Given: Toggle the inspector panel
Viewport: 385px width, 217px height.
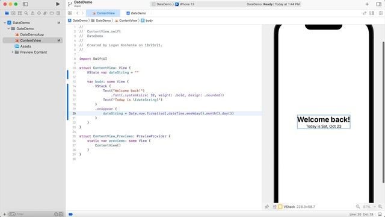Looking at the screenshot, I should coord(379,4).
